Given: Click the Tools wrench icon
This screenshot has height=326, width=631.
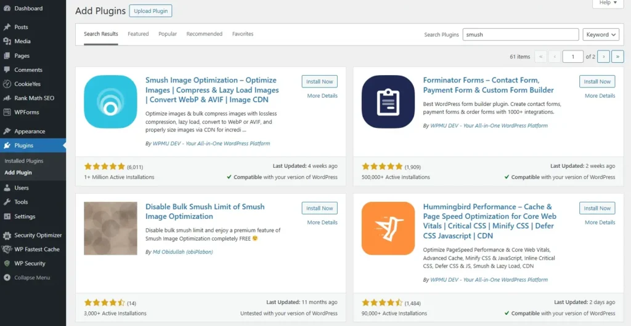Looking at the screenshot, I should 7,202.
